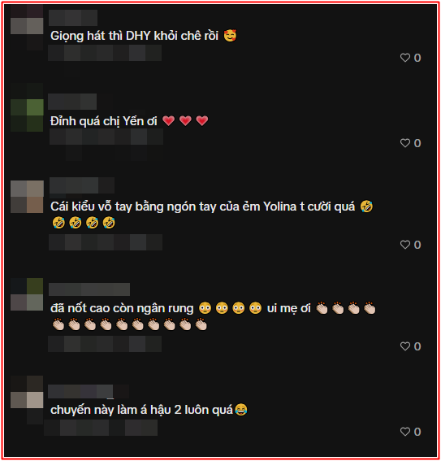Open blurred username above "chuyến này làm á hậu 2"

(89, 391)
